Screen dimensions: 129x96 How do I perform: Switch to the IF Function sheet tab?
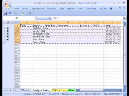(x=58, y=90)
